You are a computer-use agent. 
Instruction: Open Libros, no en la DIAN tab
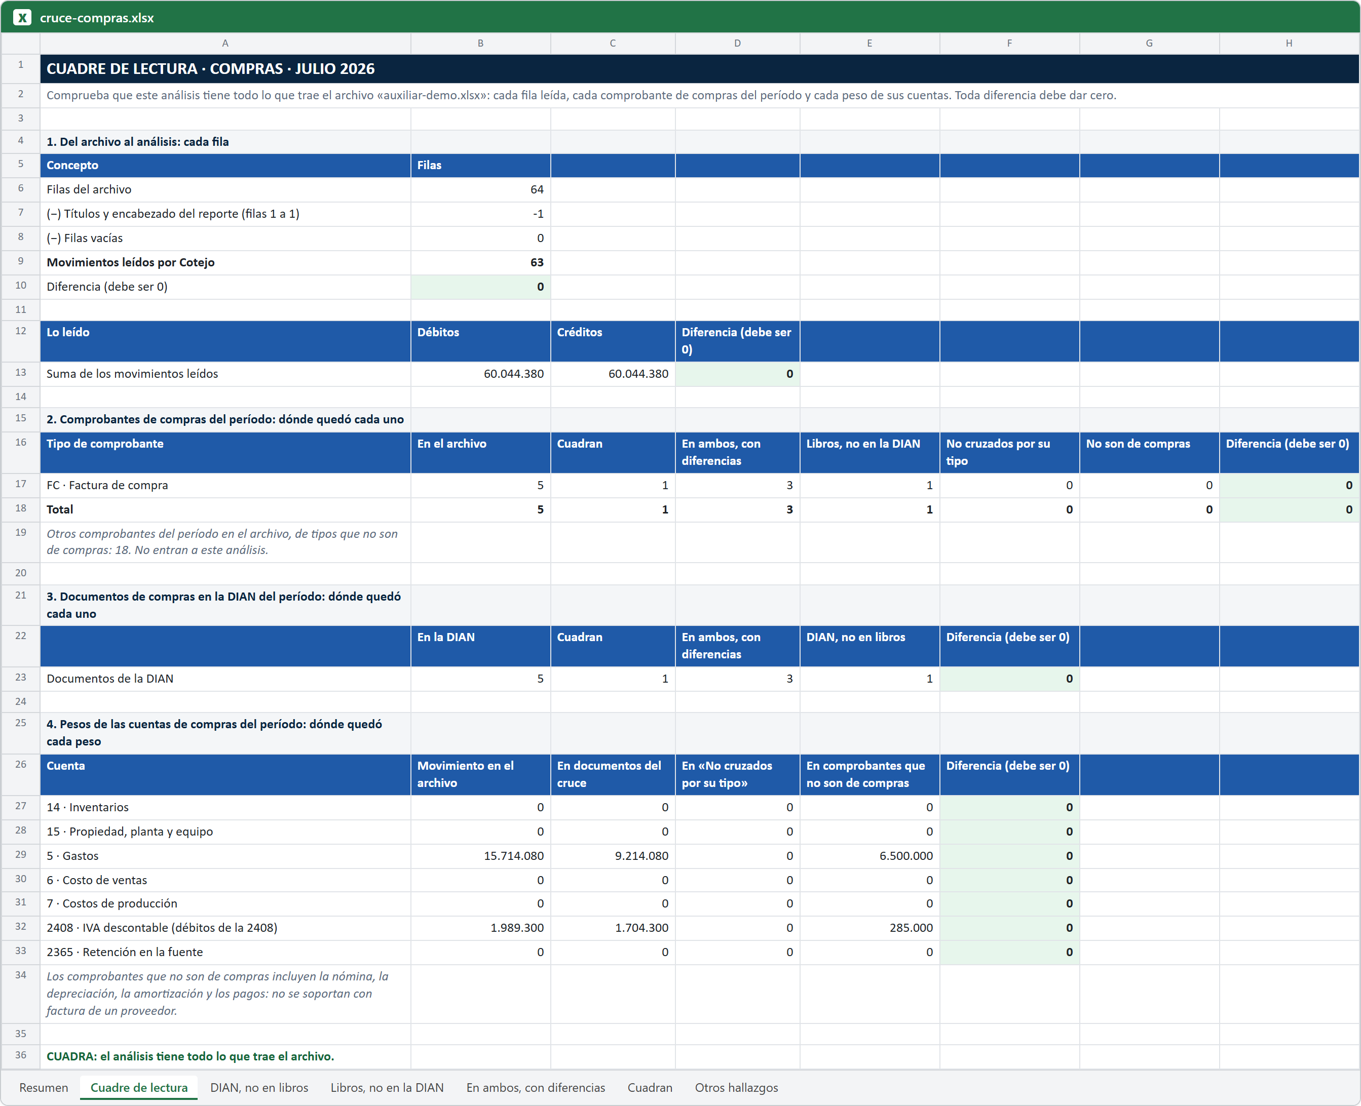tap(386, 1087)
